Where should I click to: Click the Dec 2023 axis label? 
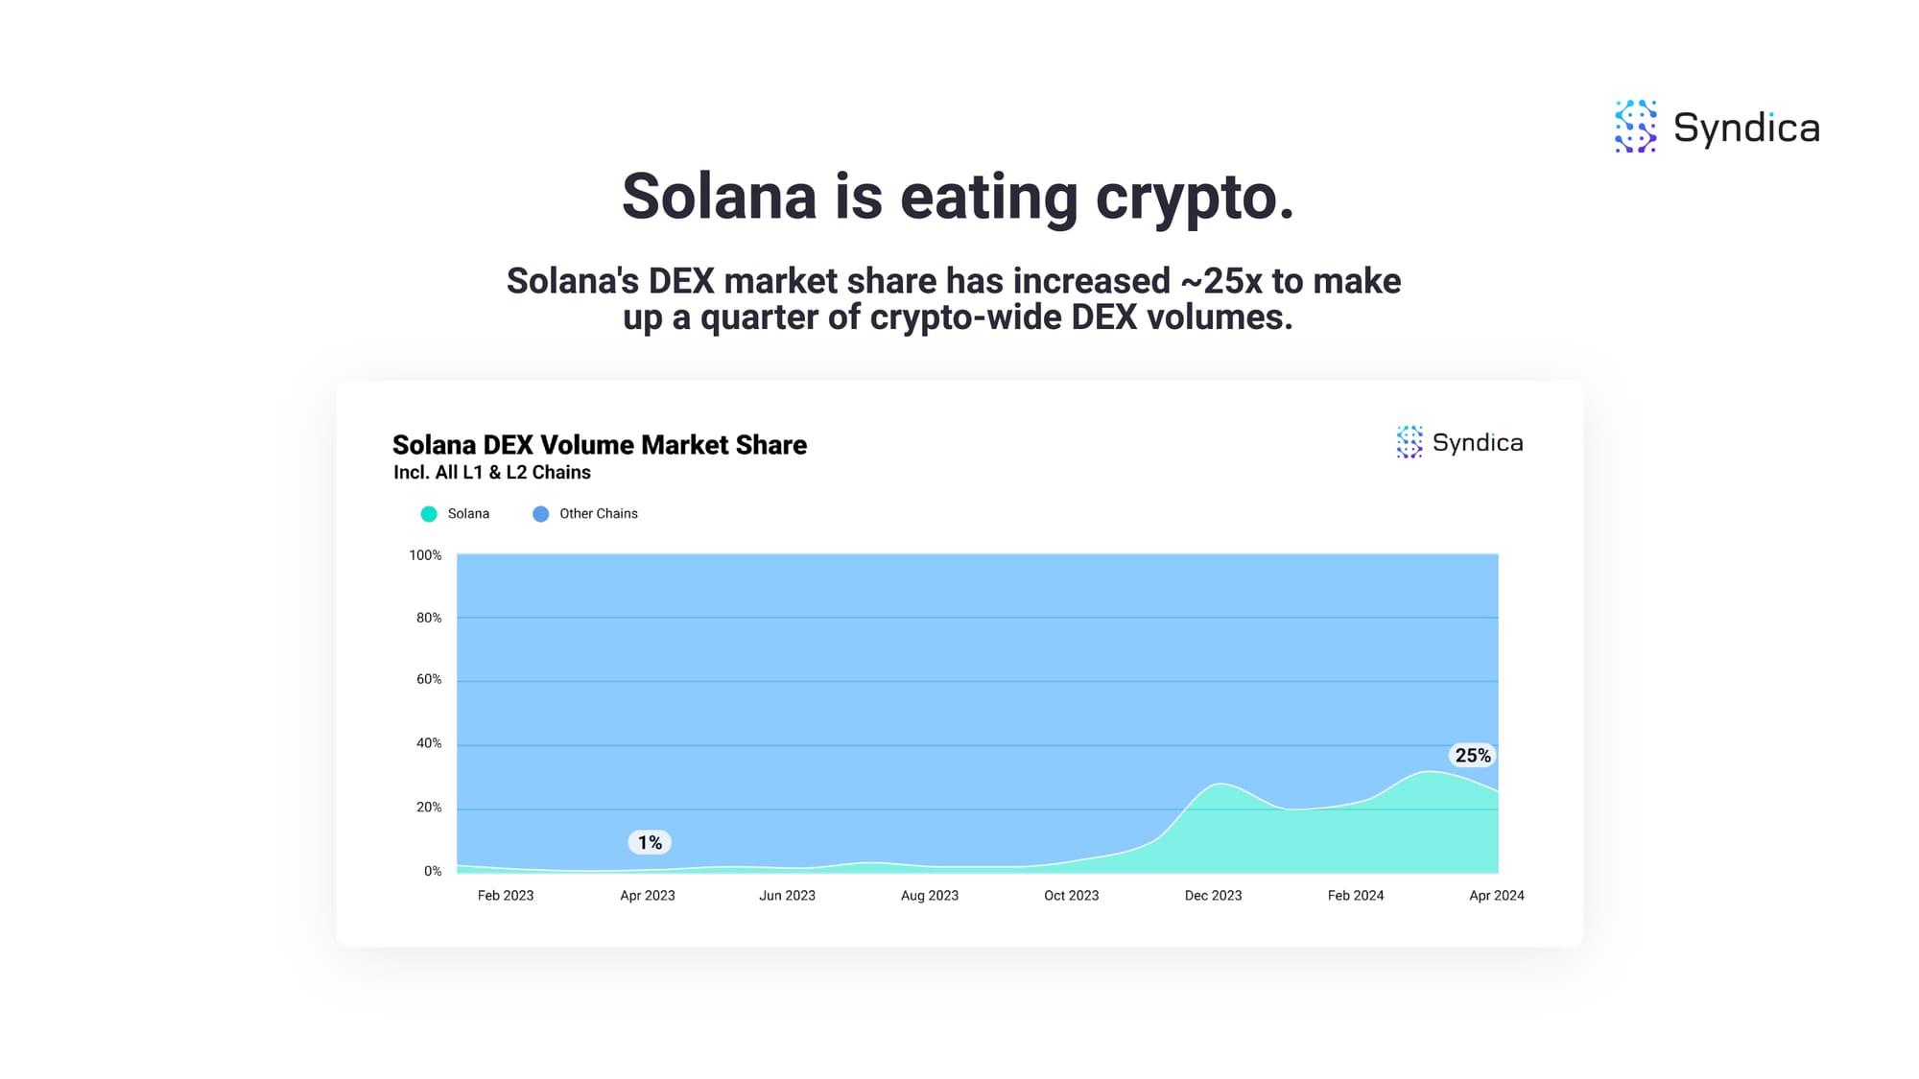pos(1213,895)
